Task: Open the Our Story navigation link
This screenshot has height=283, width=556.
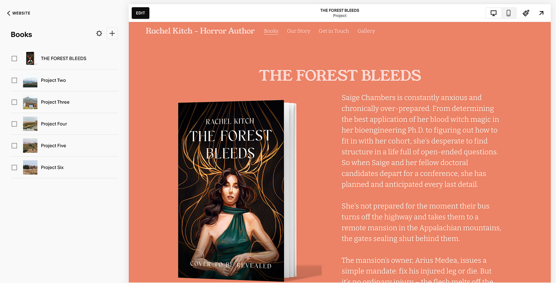Action: click(299, 31)
